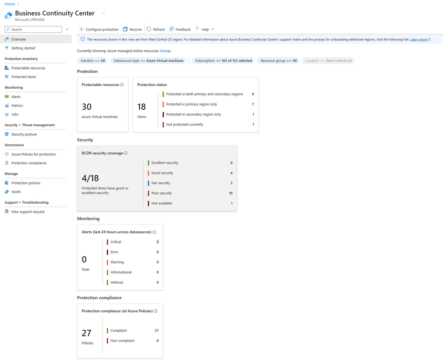Click the 'Excellent security' row
The image size is (443, 363).
pyautogui.click(x=190, y=163)
